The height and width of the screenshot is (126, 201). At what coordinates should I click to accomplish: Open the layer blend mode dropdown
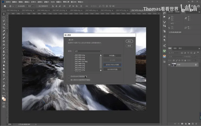pos(176,57)
